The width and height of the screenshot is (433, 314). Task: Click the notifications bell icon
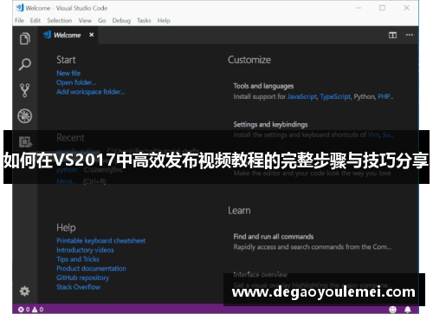pyautogui.click(x=408, y=310)
